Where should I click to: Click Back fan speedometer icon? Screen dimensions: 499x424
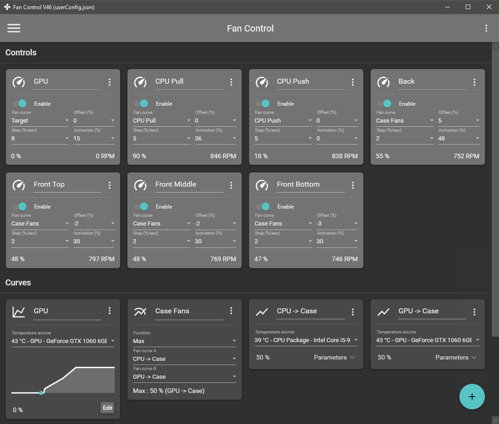[384, 82]
